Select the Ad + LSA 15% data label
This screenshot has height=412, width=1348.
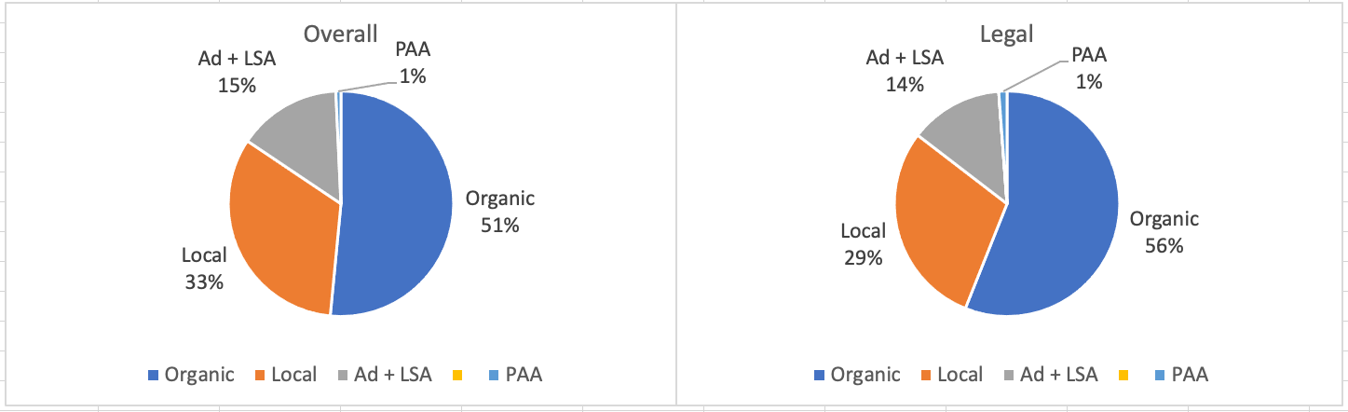click(x=237, y=71)
